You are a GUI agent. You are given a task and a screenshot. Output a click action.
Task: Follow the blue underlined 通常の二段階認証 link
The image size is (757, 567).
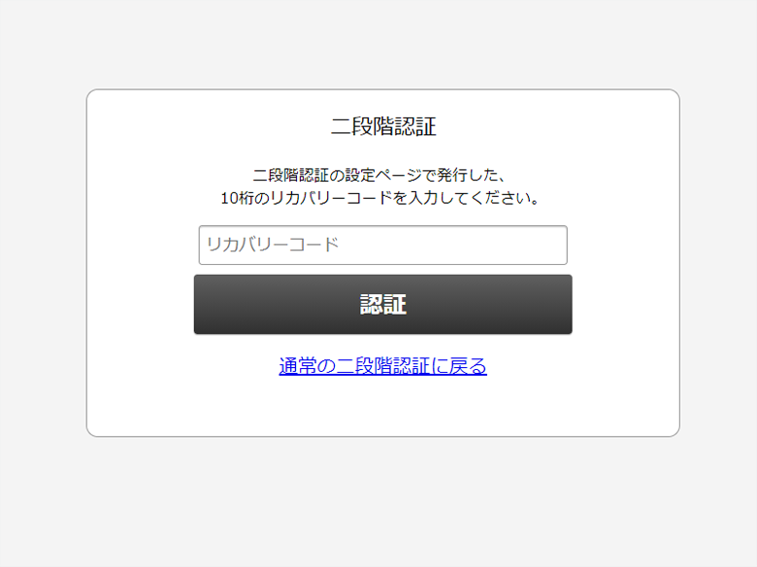[382, 366]
